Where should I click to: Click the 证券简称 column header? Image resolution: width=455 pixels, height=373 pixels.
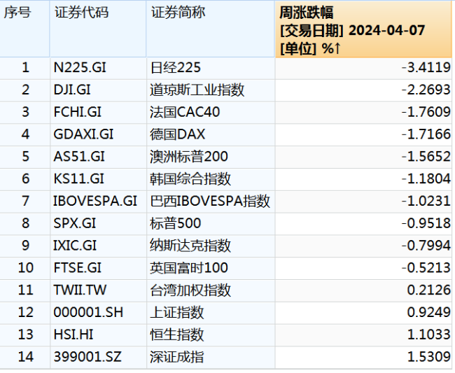pyautogui.click(x=176, y=13)
